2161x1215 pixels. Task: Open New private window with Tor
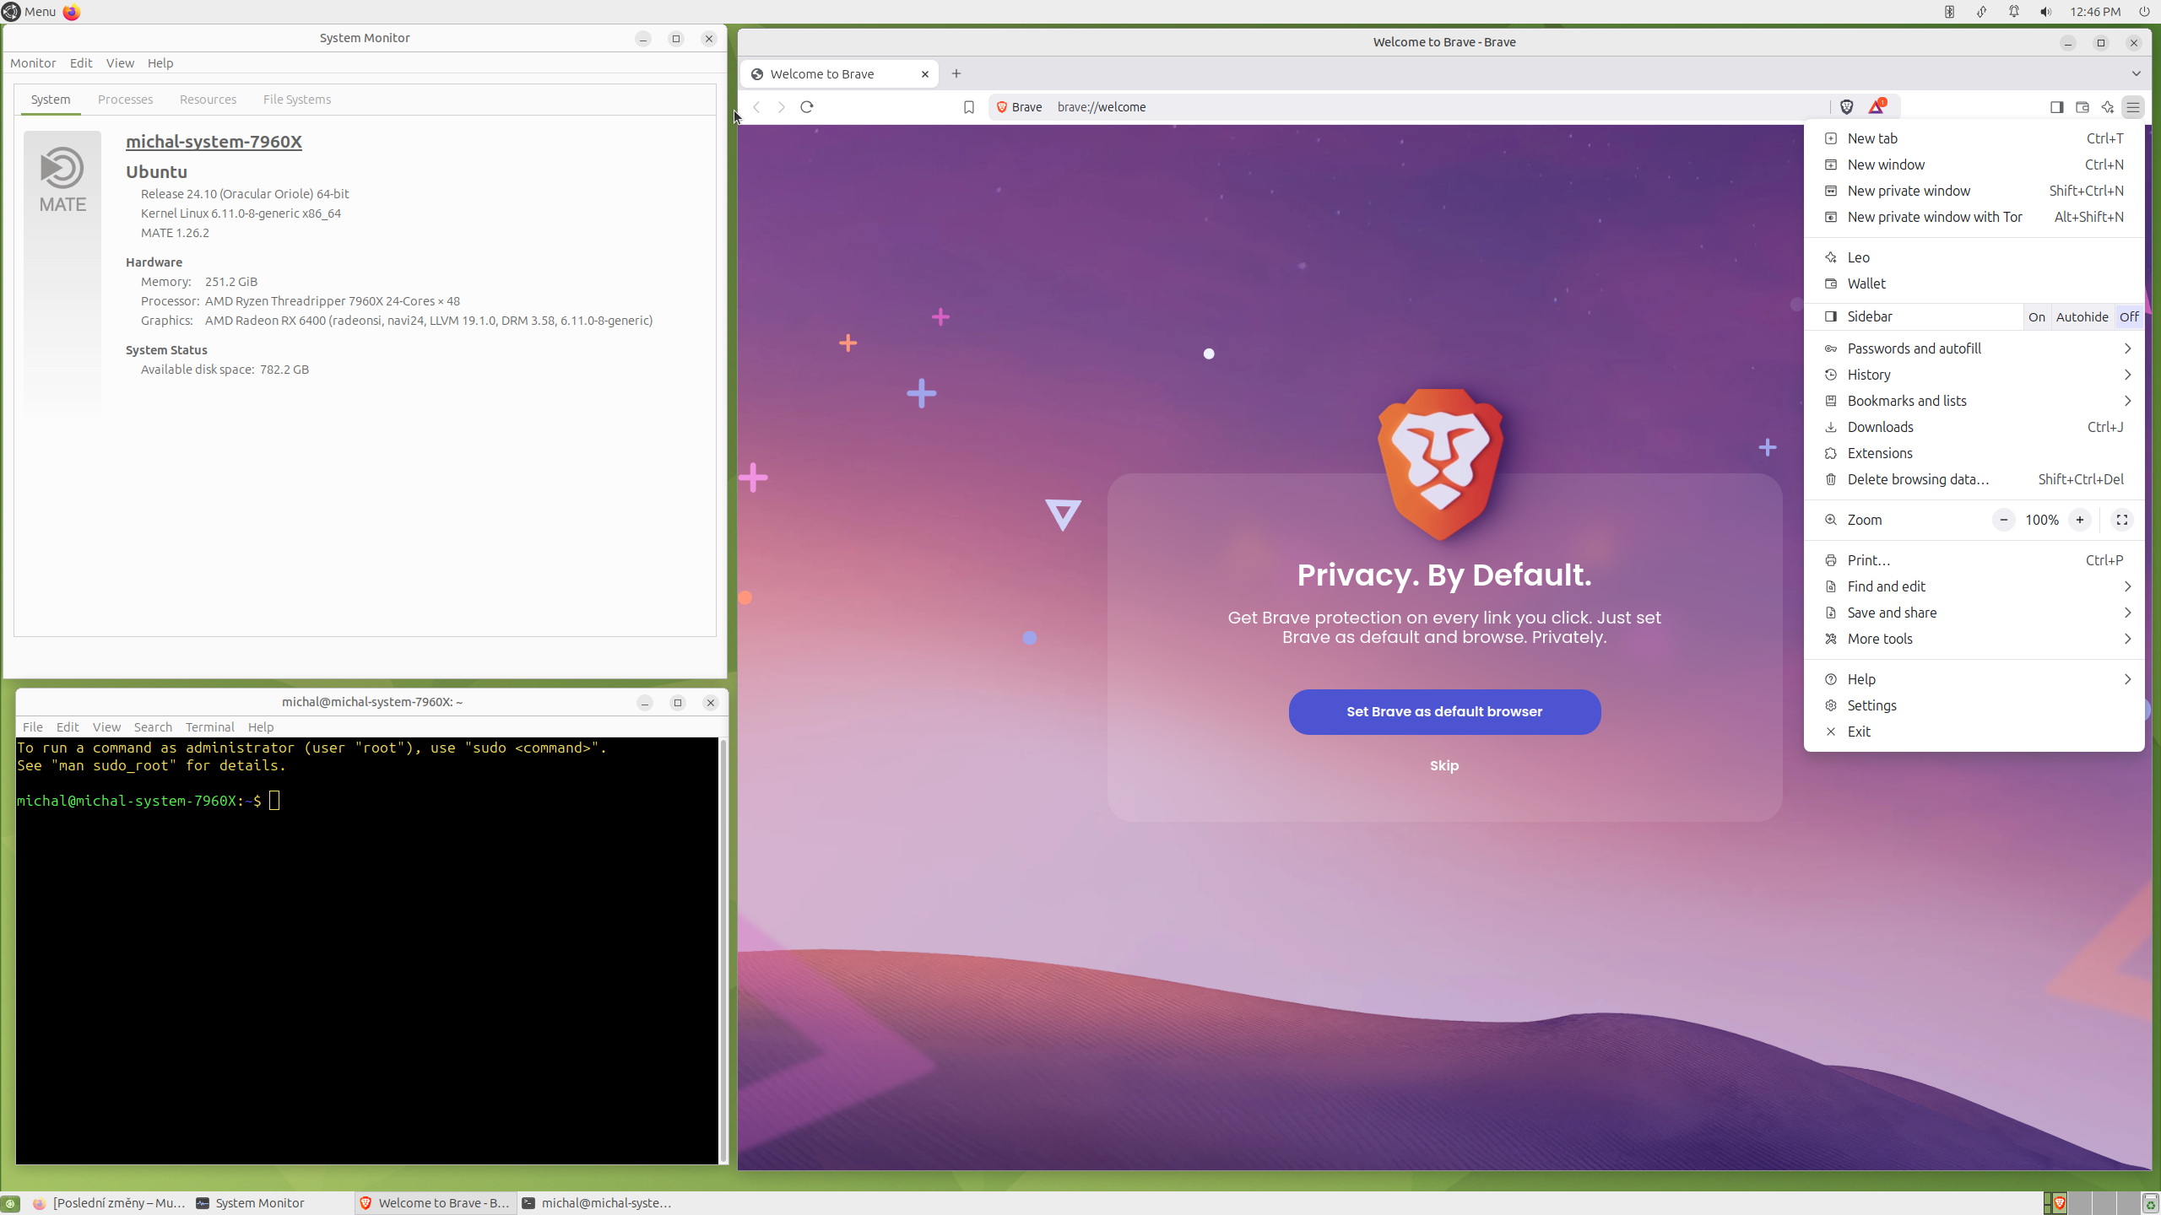[1934, 217]
